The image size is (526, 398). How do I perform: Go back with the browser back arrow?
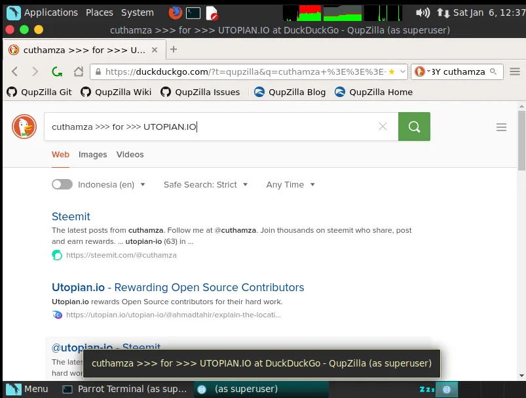click(x=14, y=71)
